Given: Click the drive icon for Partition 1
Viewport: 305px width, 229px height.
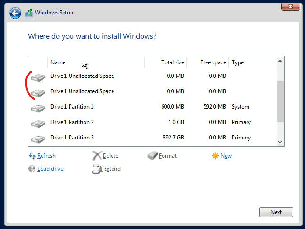Looking at the screenshot, I should tap(38, 108).
